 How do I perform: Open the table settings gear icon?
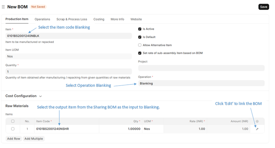tap(257, 121)
